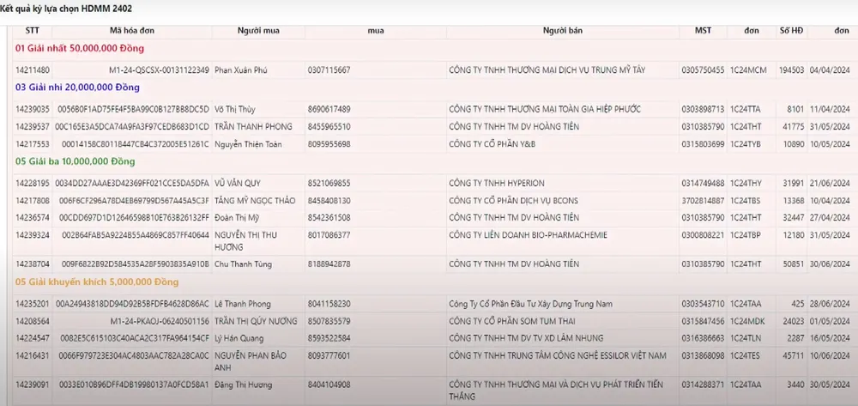Select the Chu Thanh Tùng buyer cell
Viewport: 858px width, 406px height.
point(244,264)
